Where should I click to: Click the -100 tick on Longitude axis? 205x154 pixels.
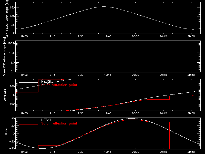pyautogui.click(x=12, y=104)
